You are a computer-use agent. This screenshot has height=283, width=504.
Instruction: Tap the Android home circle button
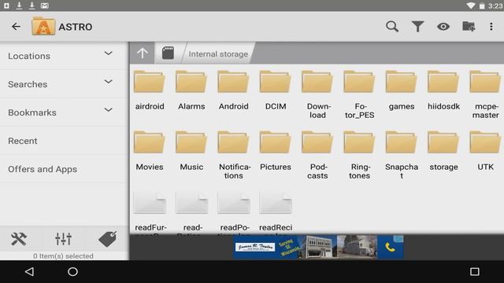pos(73,272)
